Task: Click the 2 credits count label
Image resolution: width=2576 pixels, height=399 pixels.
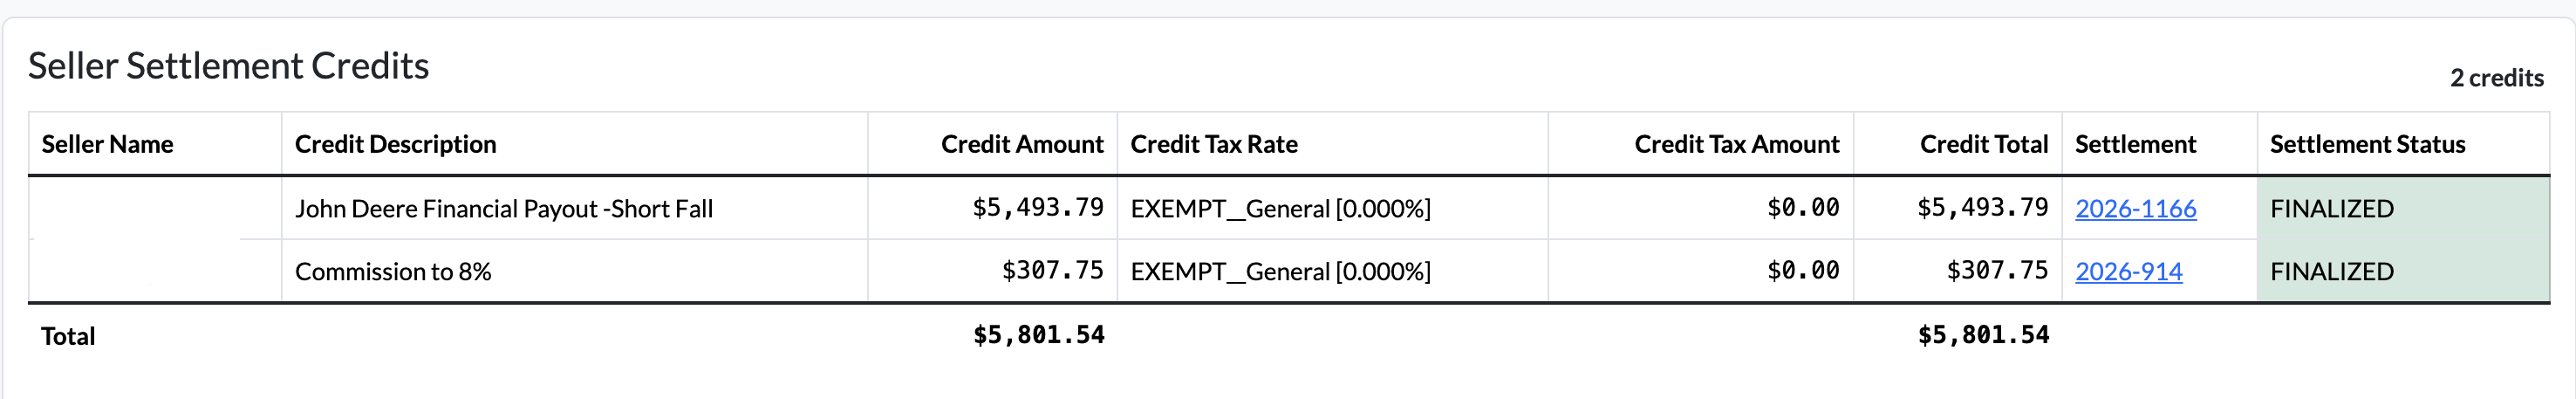Action: pos(2496,78)
